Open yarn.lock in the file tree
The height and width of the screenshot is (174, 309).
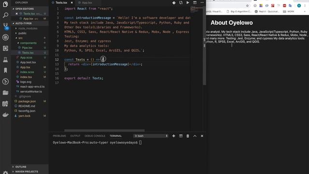[24, 116]
